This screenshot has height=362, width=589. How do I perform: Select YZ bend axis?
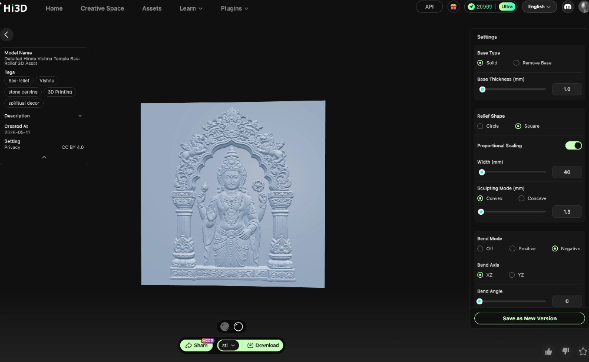(x=517, y=275)
